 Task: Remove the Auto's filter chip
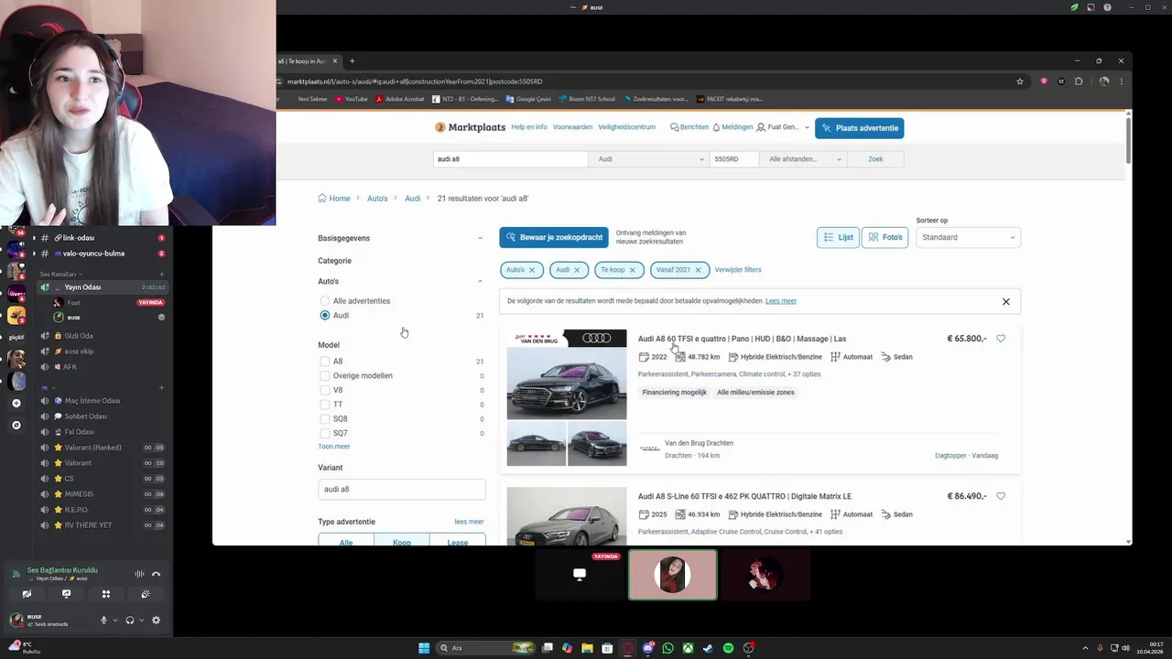532,270
